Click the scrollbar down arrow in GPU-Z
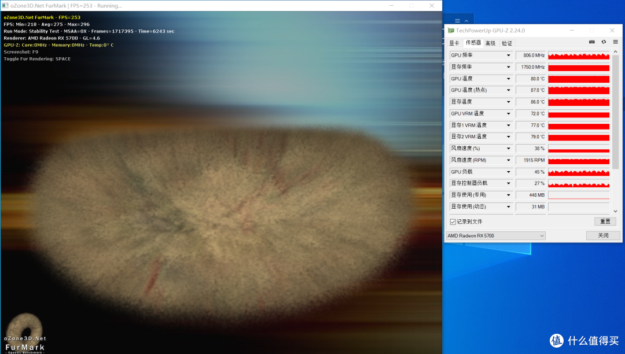 (615, 212)
